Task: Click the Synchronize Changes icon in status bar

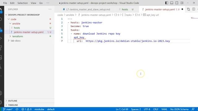Action: (17, 109)
